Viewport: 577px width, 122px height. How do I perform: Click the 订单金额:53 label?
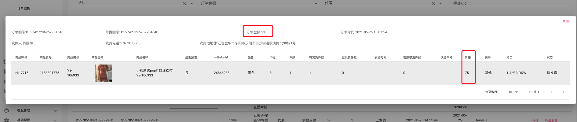tap(256, 32)
